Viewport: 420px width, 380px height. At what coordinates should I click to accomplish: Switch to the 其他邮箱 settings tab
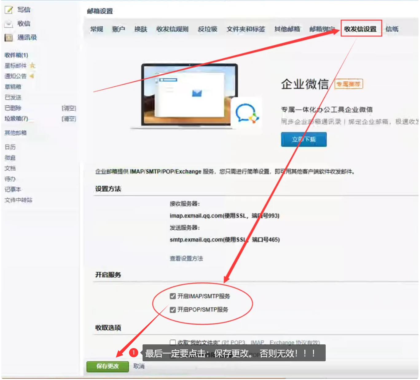(287, 29)
